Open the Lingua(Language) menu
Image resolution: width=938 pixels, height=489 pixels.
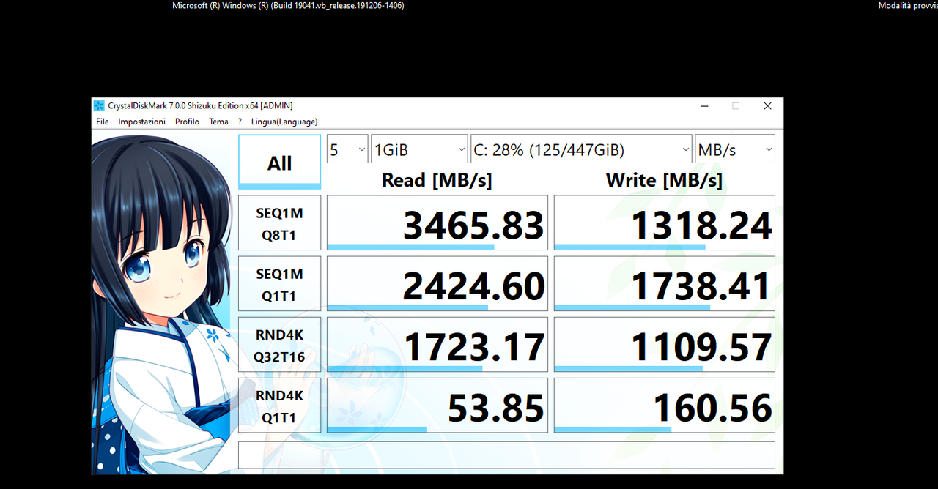(x=284, y=122)
